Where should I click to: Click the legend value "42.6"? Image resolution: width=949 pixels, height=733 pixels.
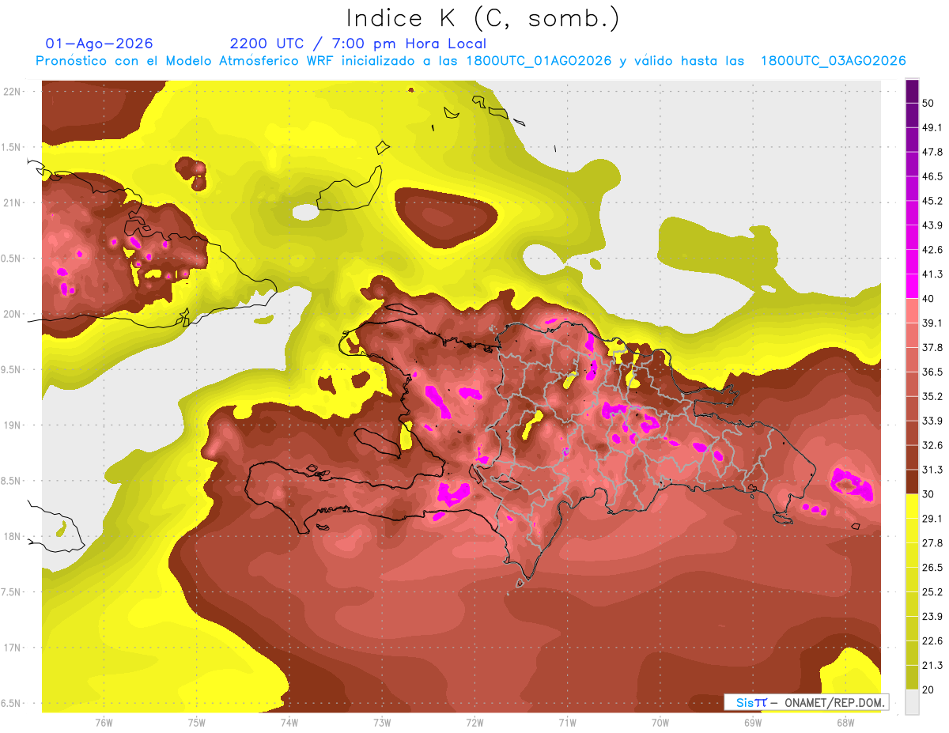click(x=932, y=250)
